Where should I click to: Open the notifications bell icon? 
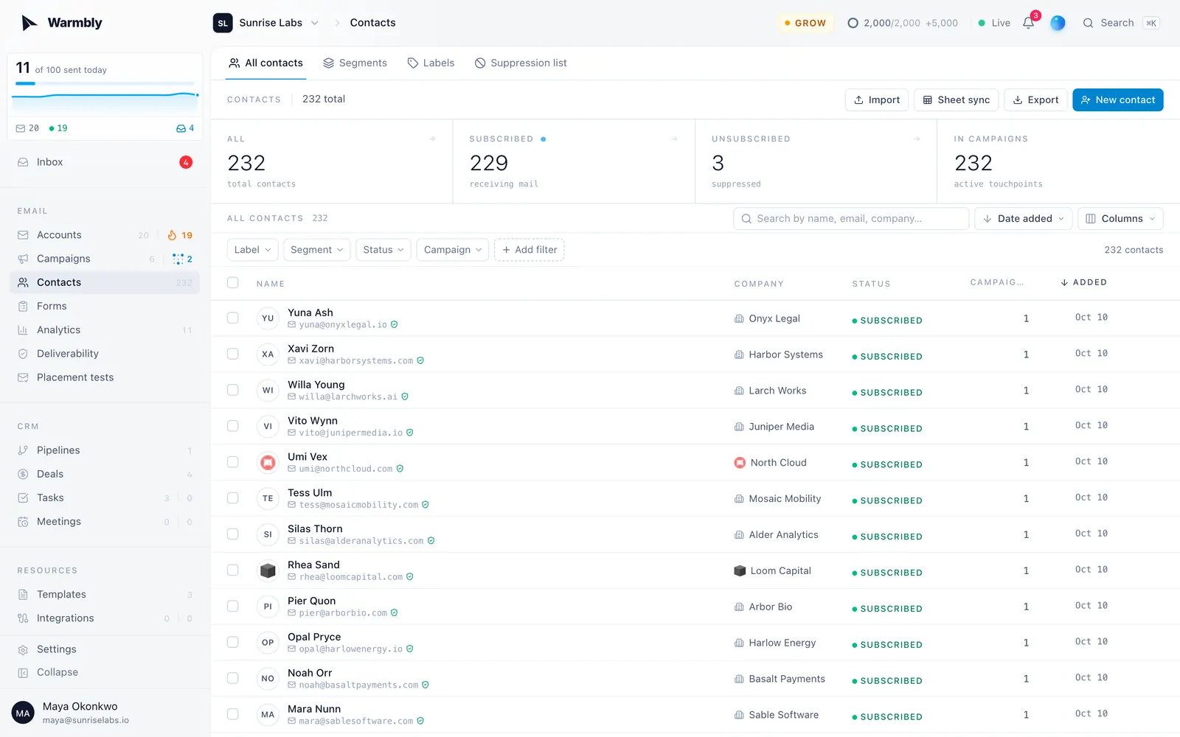(1028, 23)
